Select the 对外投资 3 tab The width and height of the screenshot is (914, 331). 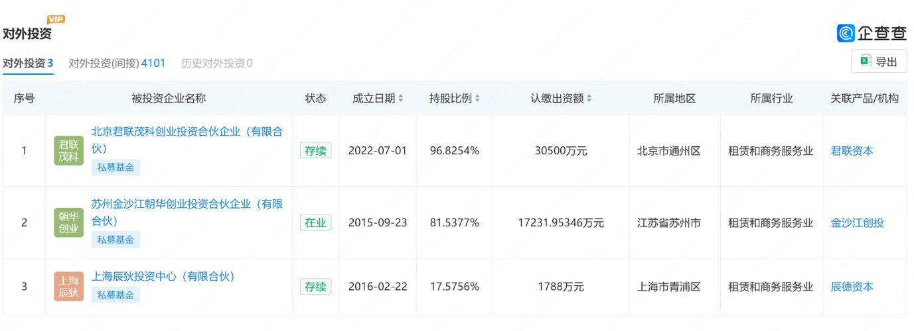[x=28, y=64]
